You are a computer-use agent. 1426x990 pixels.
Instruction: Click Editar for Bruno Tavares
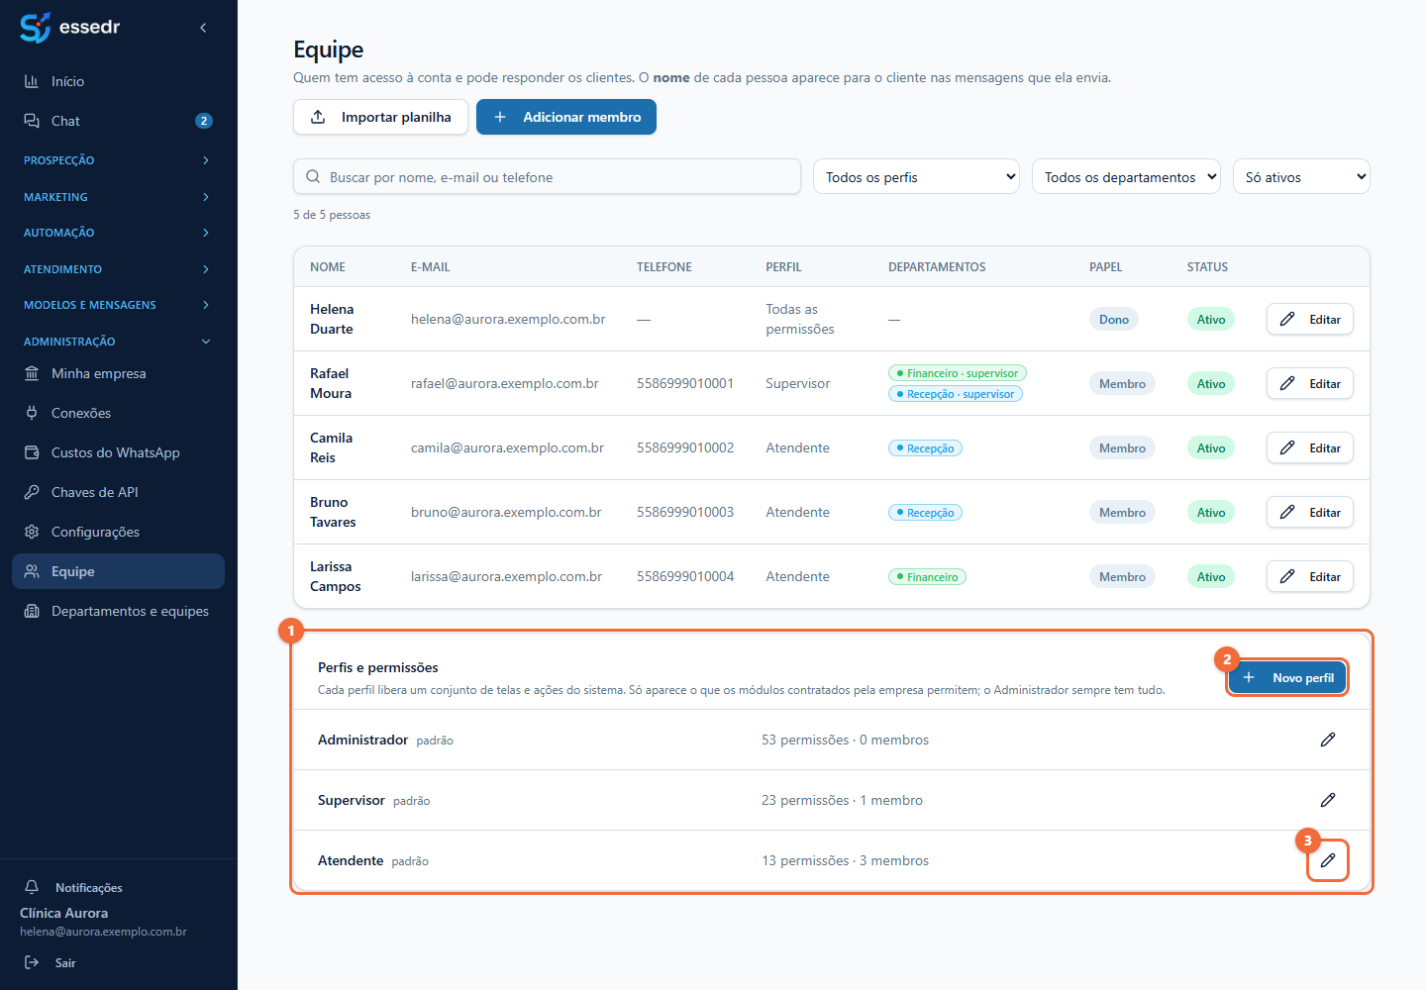[1310, 512]
